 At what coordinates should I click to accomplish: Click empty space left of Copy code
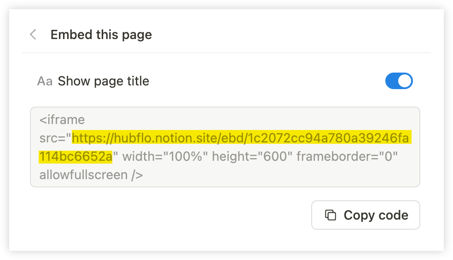pyautogui.click(x=170, y=215)
